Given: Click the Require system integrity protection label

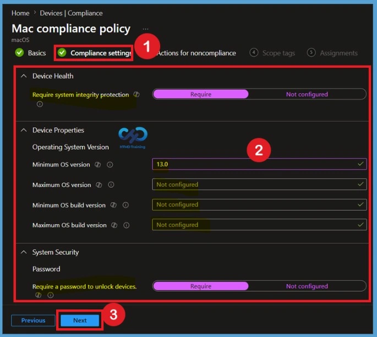Looking at the screenshot, I should [x=80, y=95].
